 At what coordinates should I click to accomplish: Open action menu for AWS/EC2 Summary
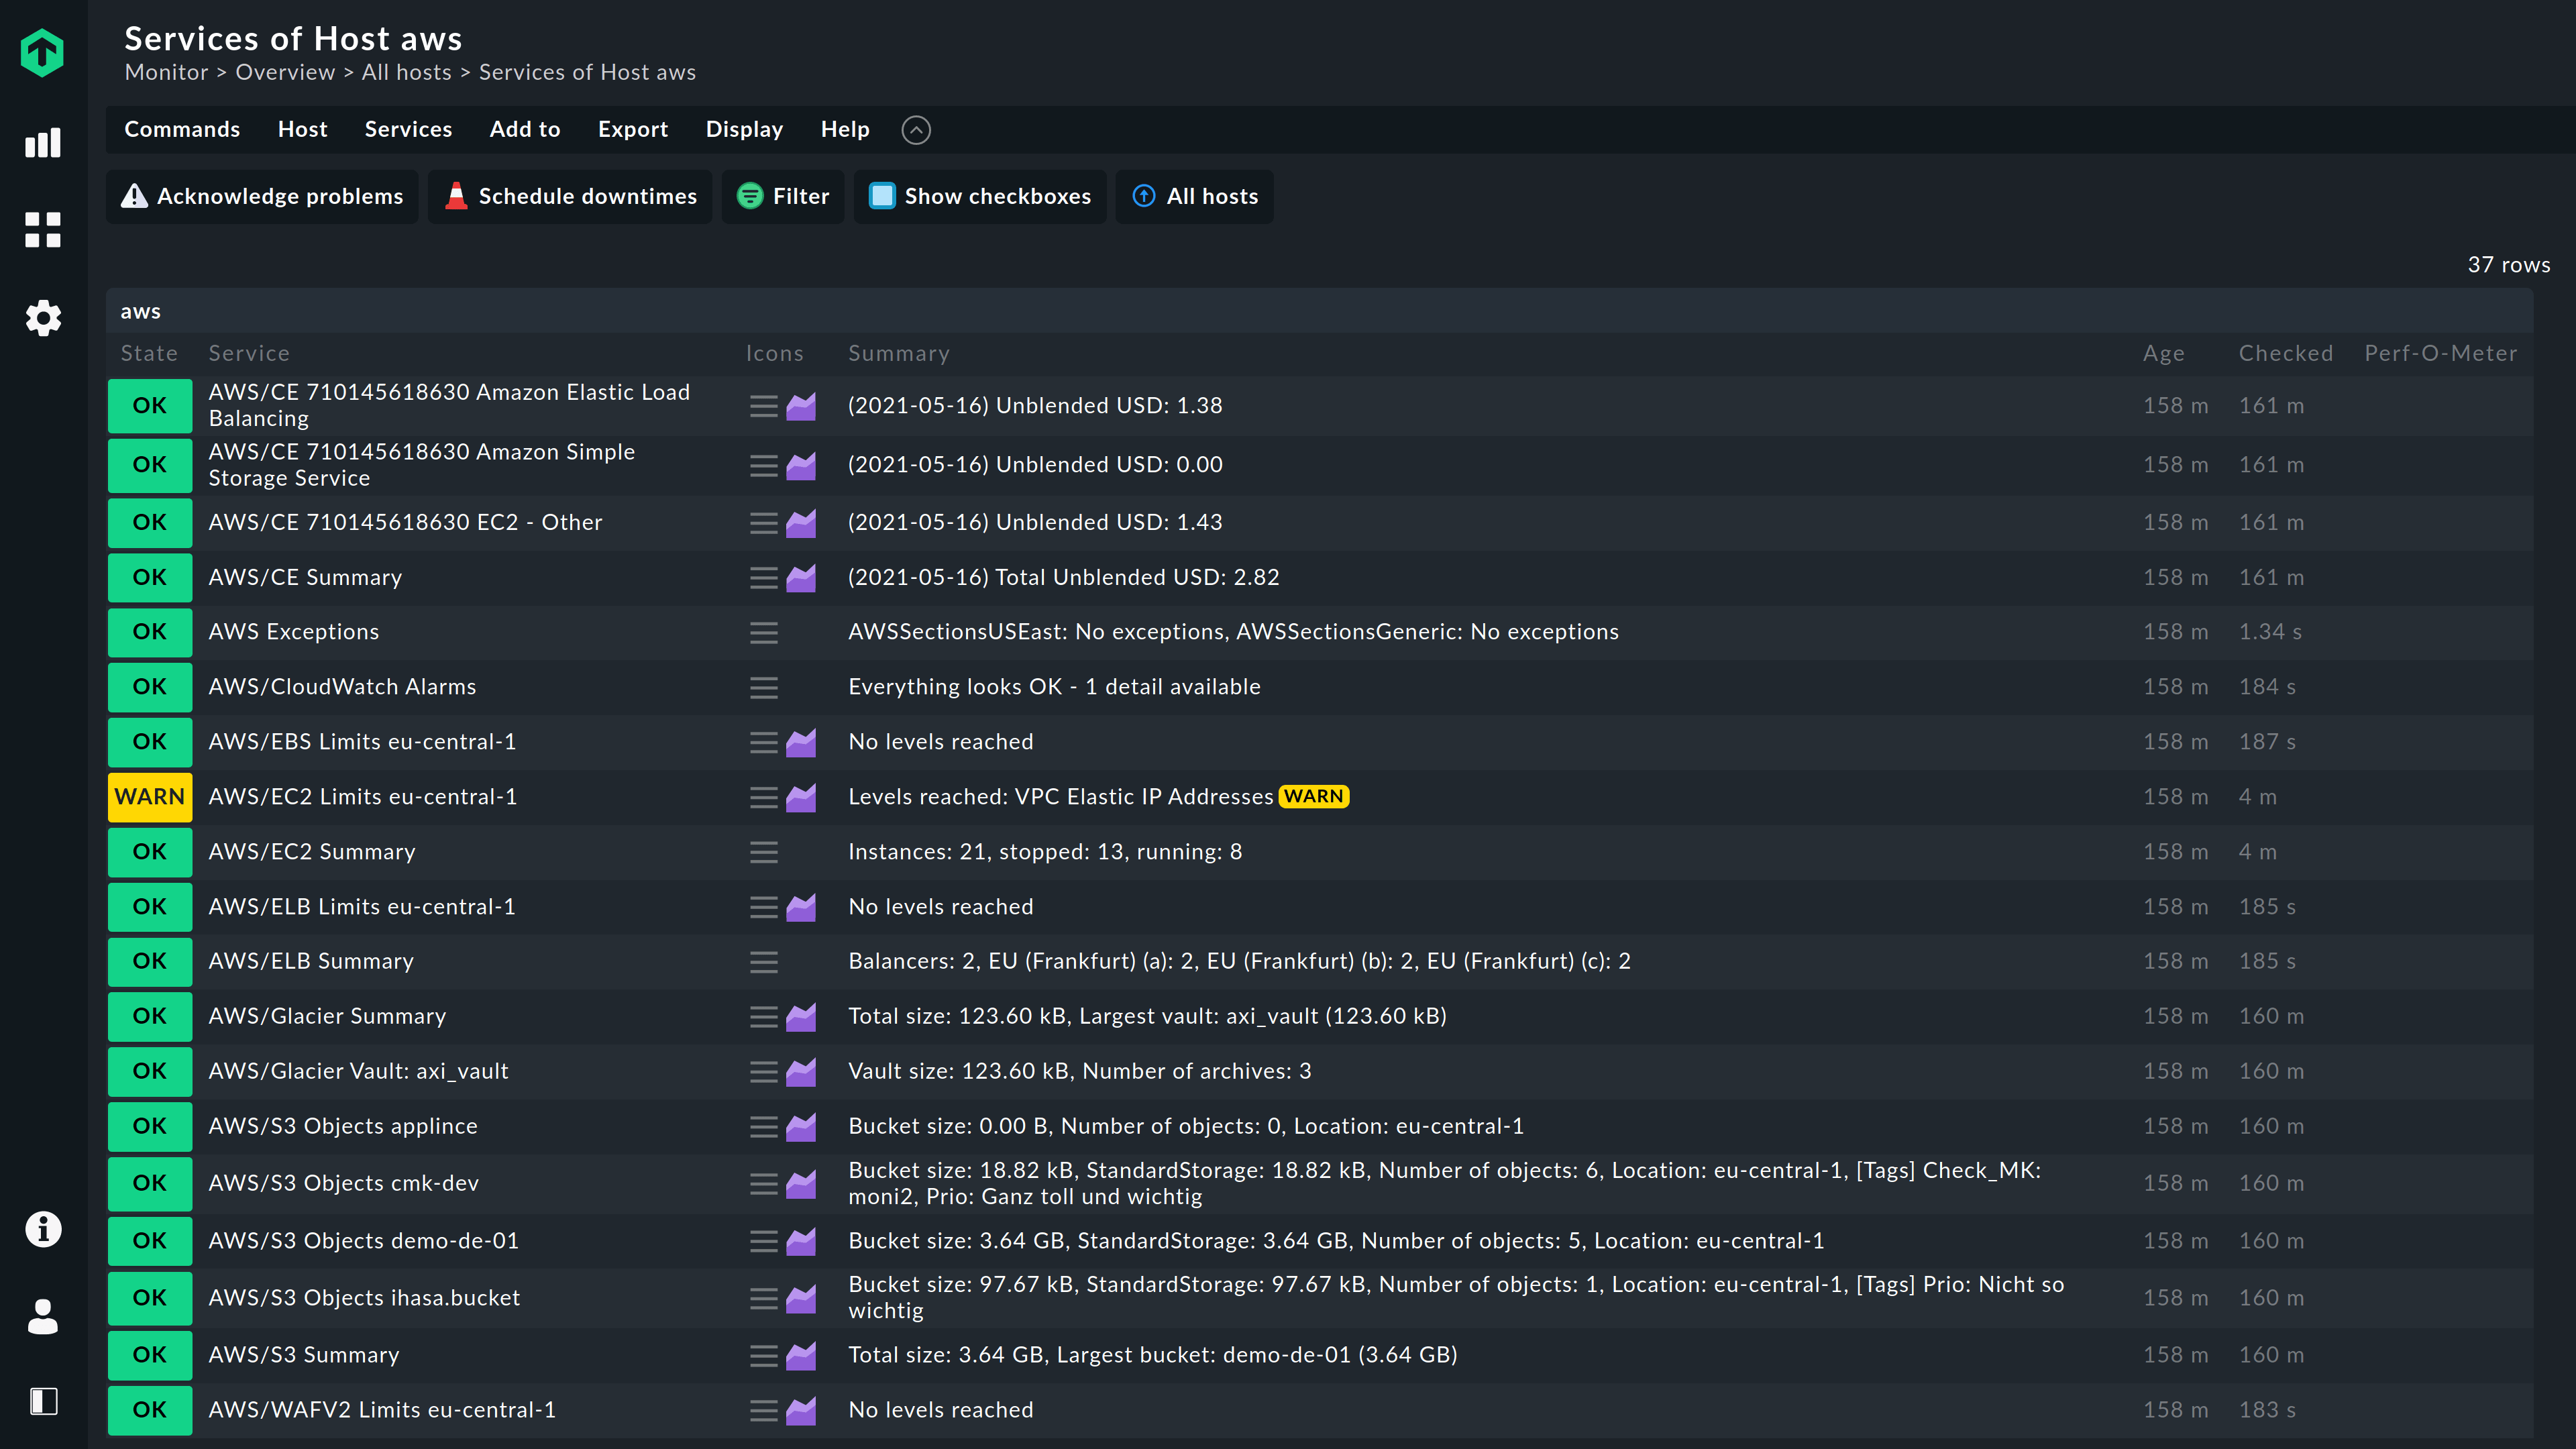pos(764,852)
